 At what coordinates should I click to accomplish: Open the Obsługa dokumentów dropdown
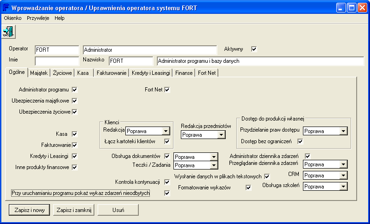pos(196,157)
